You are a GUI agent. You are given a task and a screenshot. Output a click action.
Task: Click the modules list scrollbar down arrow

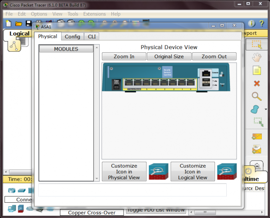pyautogui.click(x=97, y=179)
